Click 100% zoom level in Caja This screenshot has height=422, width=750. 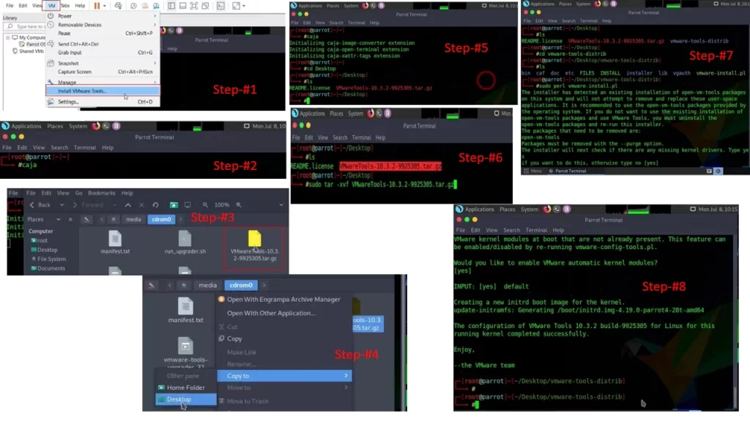[x=221, y=205]
